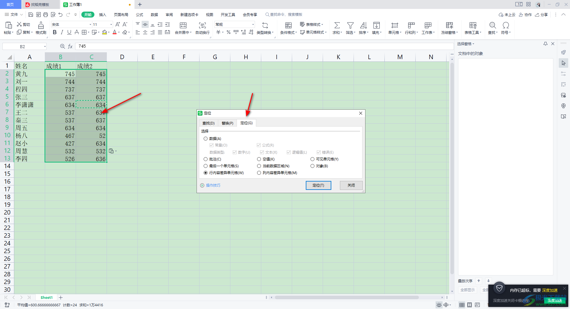Click the Close button in dialog
Screen dimensions: 570x309
click(351, 185)
